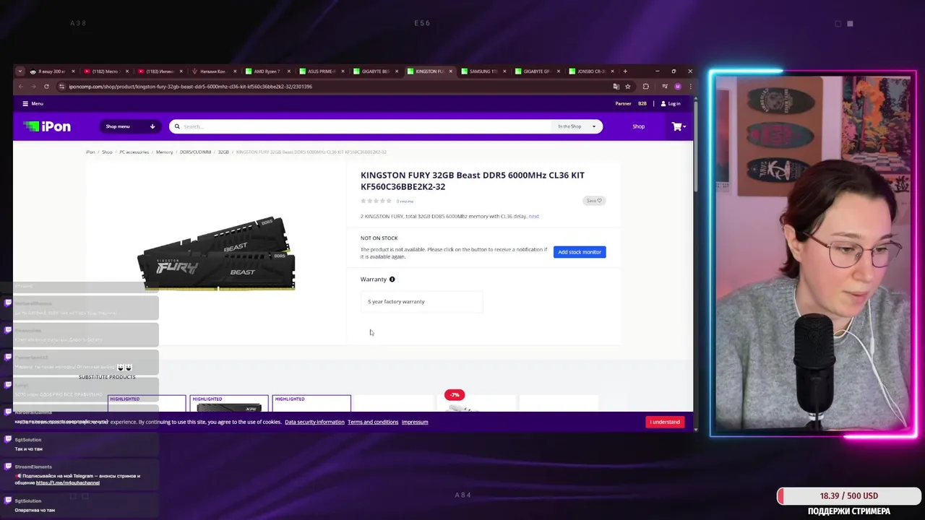Open Data security information link
Image resolution: width=925 pixels, height=520 pixels.
pos(314,422)
